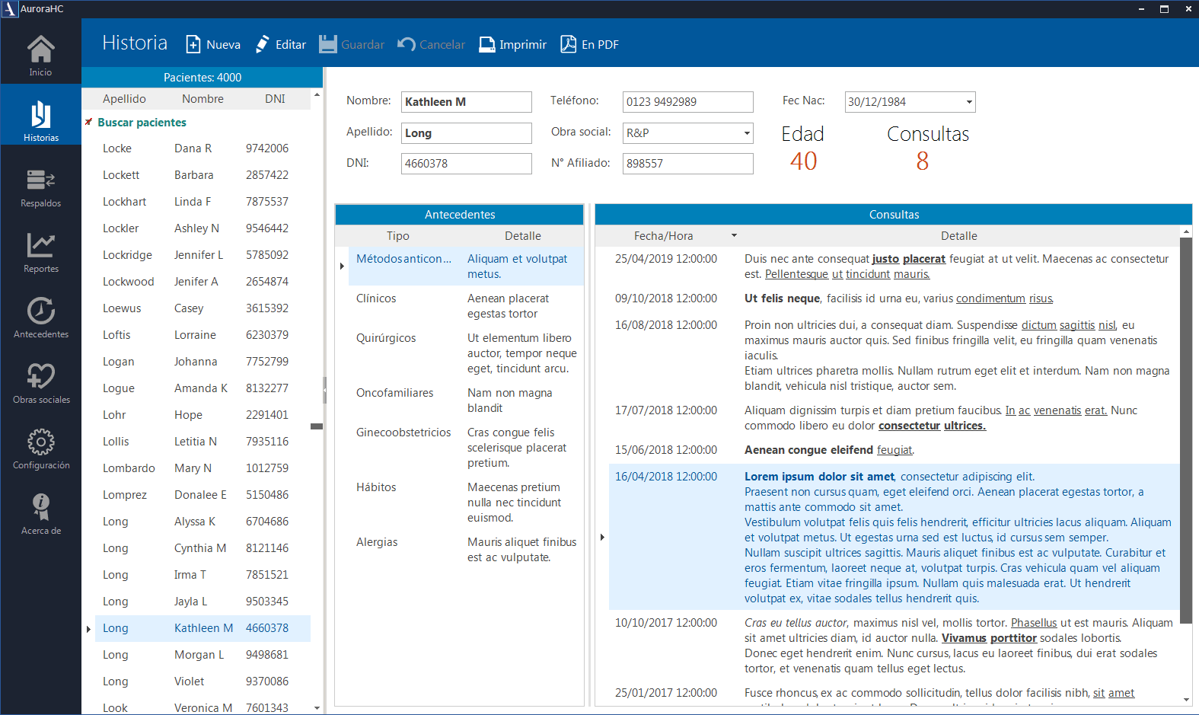Open the Antecedentes sidebar section
This screenshot has height=715, width=1199.
(x=41, y=314)
